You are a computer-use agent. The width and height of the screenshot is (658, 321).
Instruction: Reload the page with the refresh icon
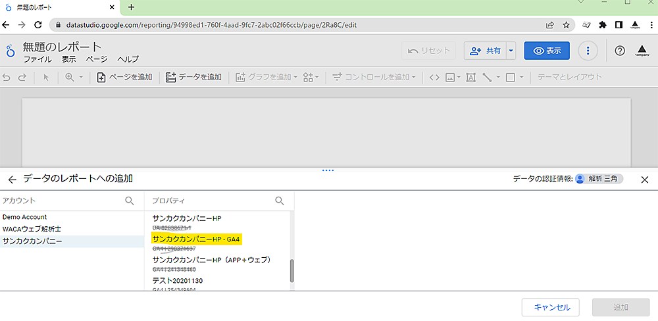click(x=38, y=25)
